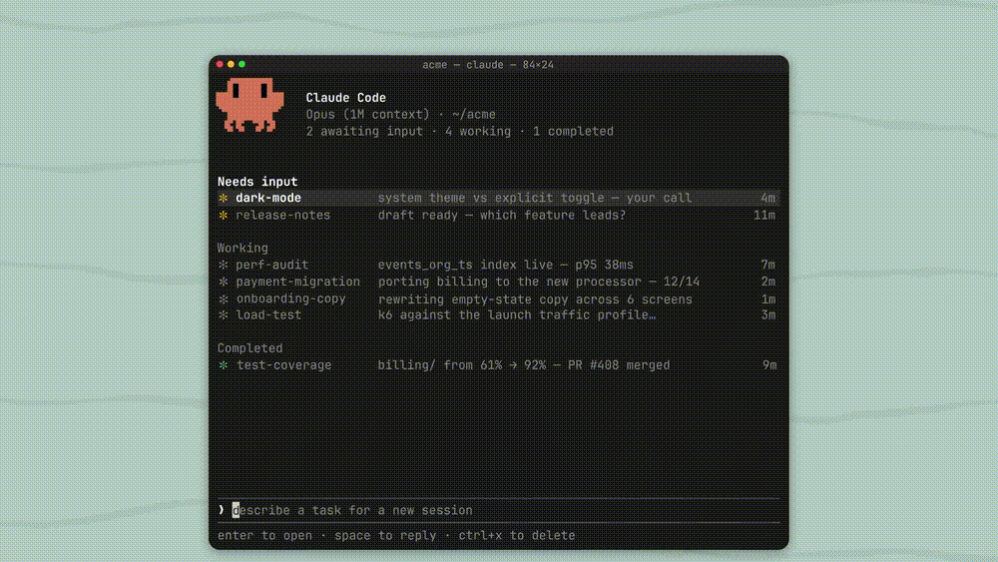The width and height of the screenshot is (998, 562).
Task: Click the 9m time on test-coverage row
Action: tap(769, 365)
